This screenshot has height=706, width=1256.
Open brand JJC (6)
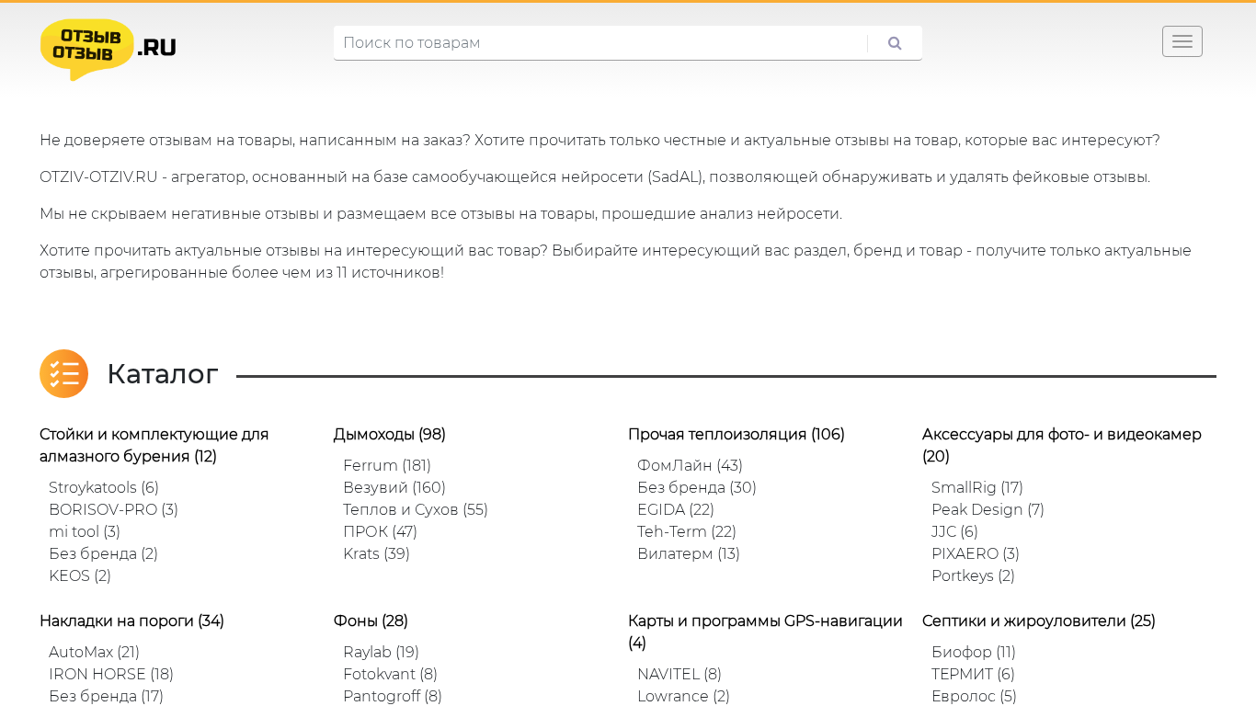point(954,531)
